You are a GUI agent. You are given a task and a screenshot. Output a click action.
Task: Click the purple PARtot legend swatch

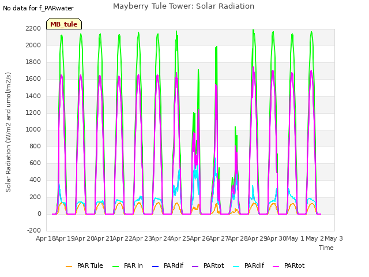[x=195, y=267]
